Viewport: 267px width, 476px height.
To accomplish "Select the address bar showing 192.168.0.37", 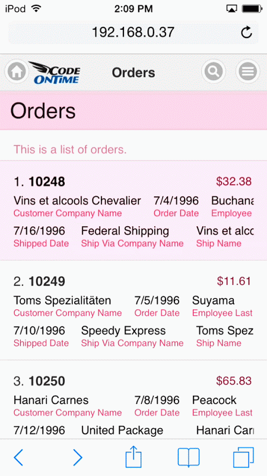I will point(133,33).
